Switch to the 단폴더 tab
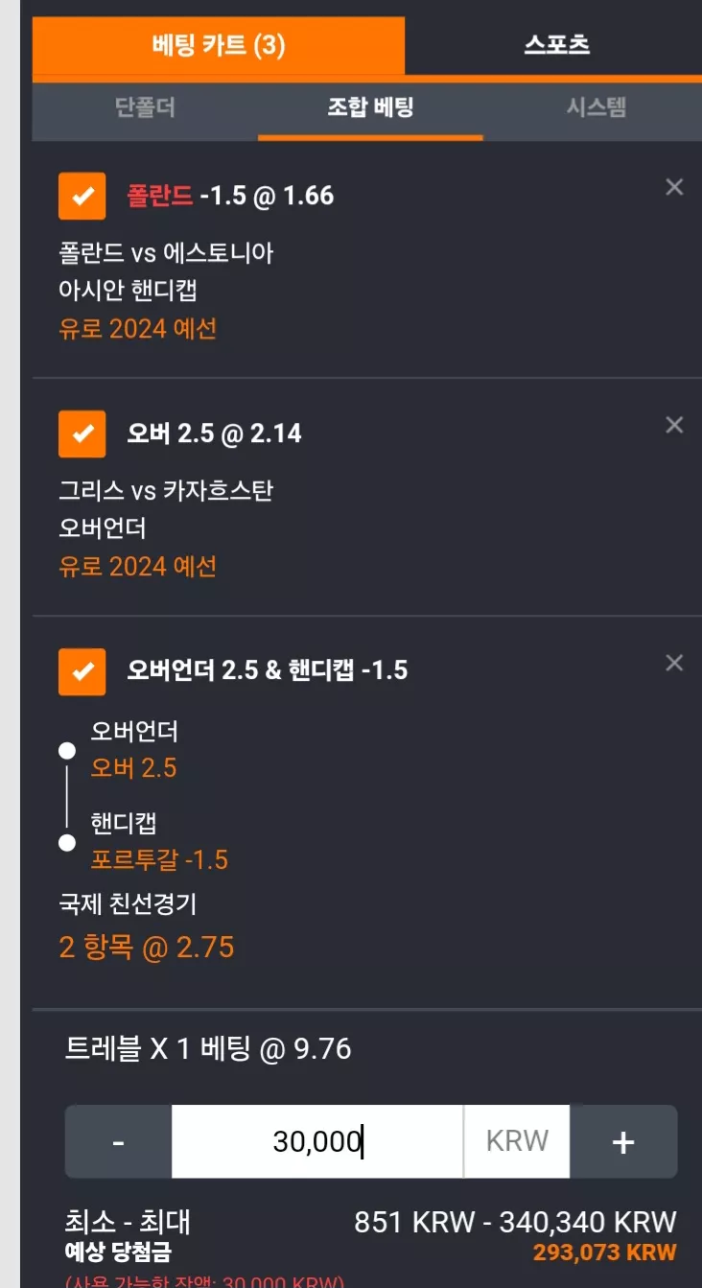Image resolution: width=702 pixels, height=1288 pixels. 145,108
